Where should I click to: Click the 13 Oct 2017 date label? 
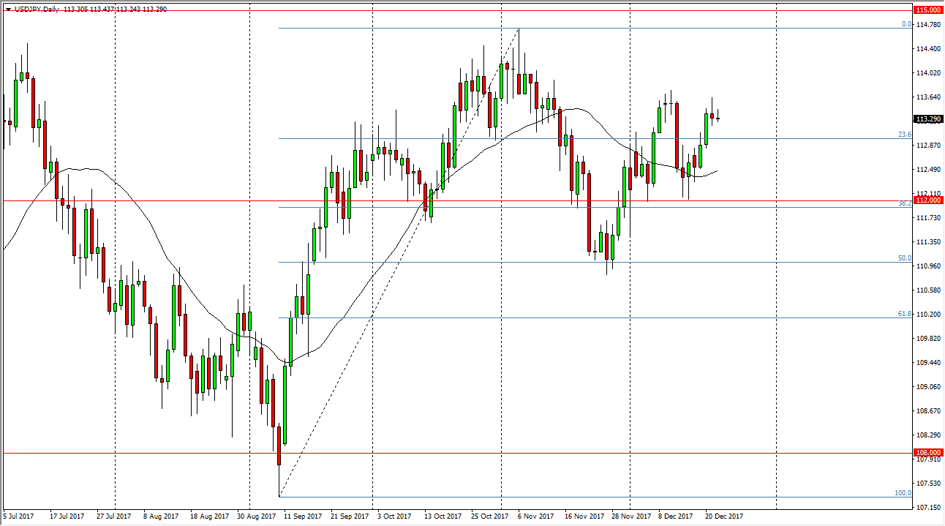[443, 516]
